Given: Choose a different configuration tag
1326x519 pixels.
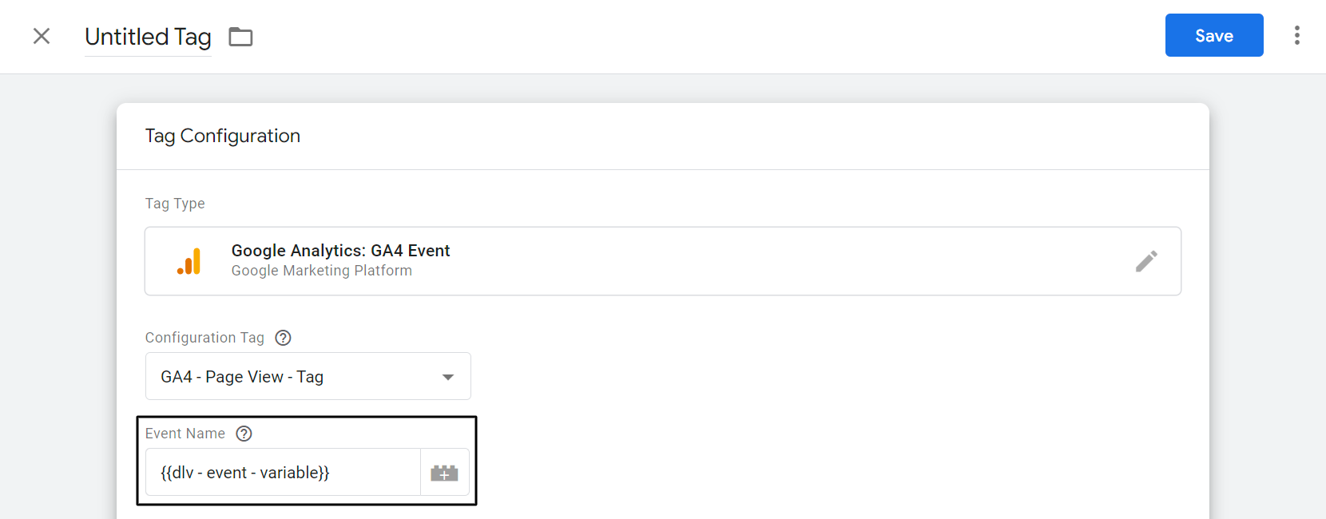Looking at the screenshot, I should coord(308,376).
